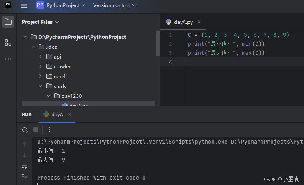Viewport: 304px width, 185px height.
Task: Open the Version control dropdown
Action: tap(114, 5)
